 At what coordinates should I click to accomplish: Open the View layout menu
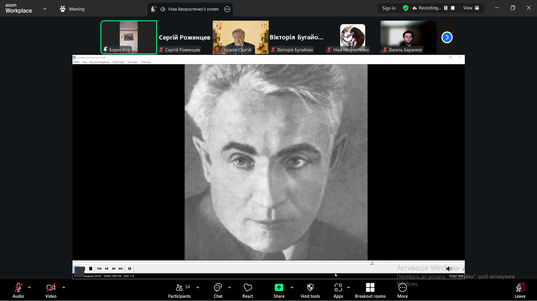(x=471, y=8)
